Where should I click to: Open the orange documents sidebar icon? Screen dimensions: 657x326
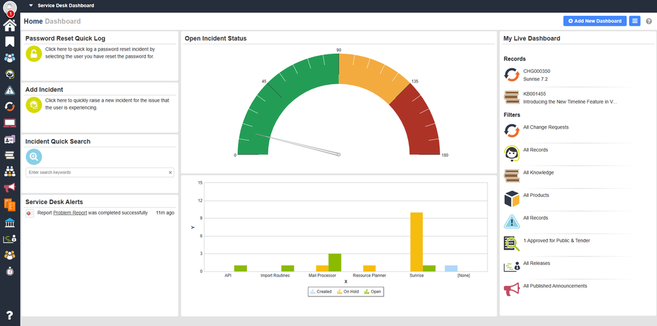click(10, 205)
